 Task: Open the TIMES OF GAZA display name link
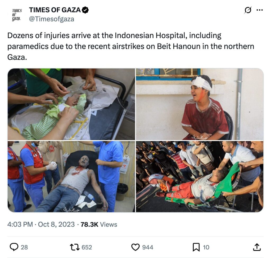pos(55,10)
